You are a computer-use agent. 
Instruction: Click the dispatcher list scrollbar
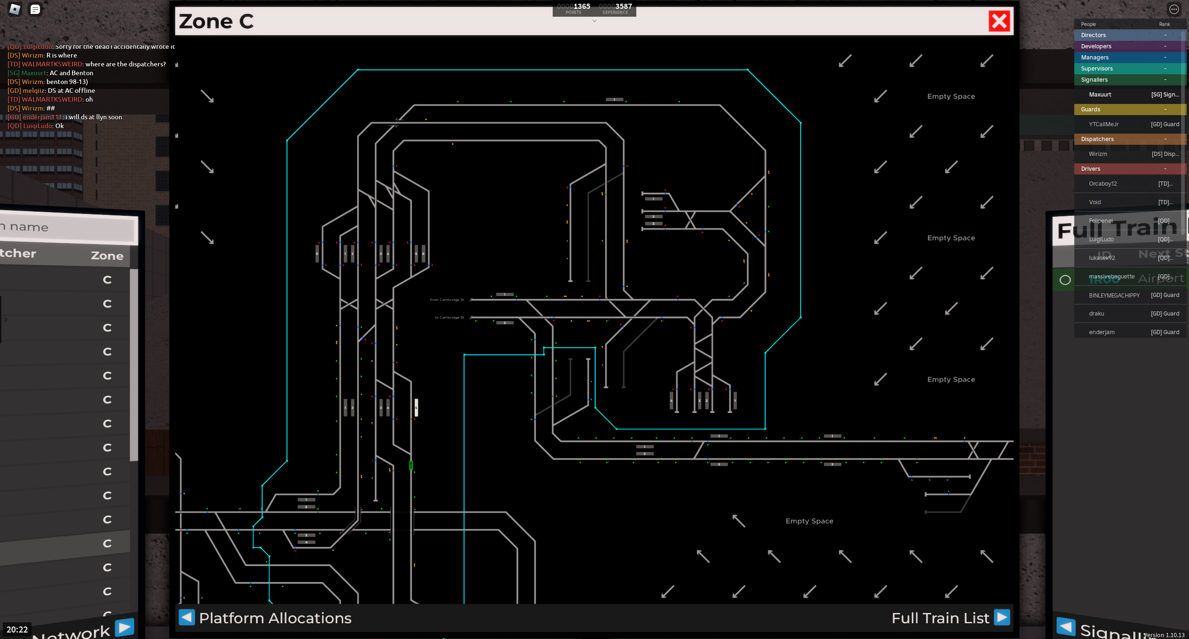(134, 364)
